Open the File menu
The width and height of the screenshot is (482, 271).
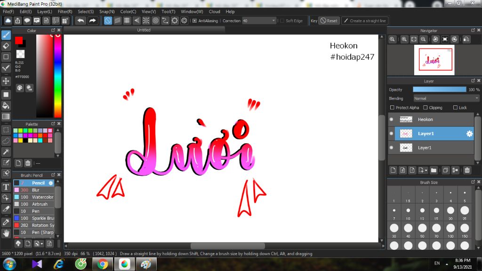(x=8, y=12)
